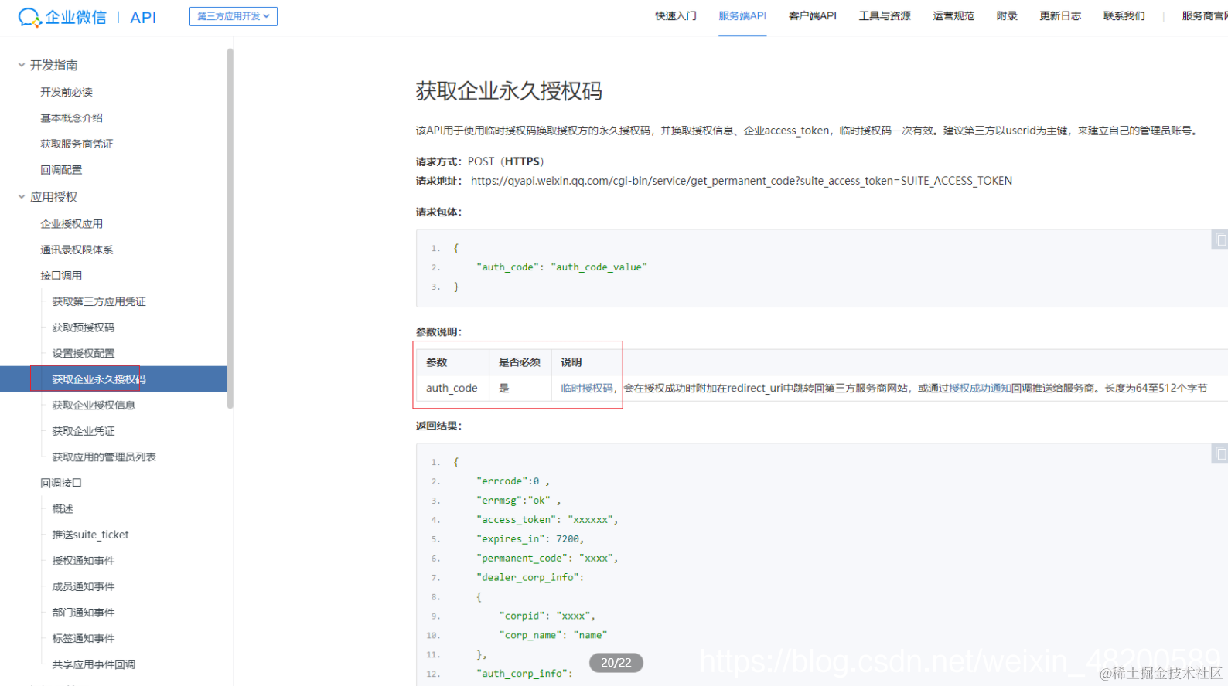
Task: Click the API text beside logo
Action: tap(143, 18)
